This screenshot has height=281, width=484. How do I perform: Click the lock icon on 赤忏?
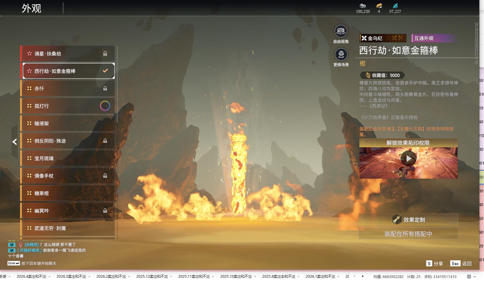[105, 89]
